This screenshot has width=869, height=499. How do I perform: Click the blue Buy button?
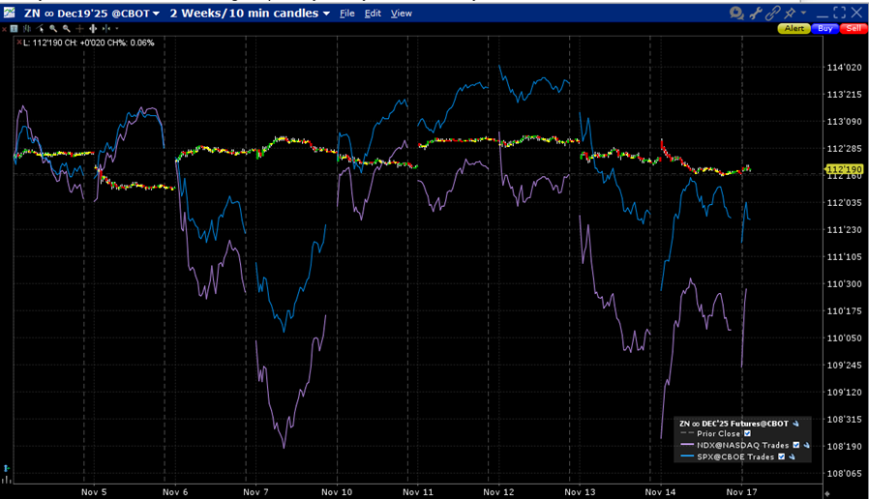824,28
